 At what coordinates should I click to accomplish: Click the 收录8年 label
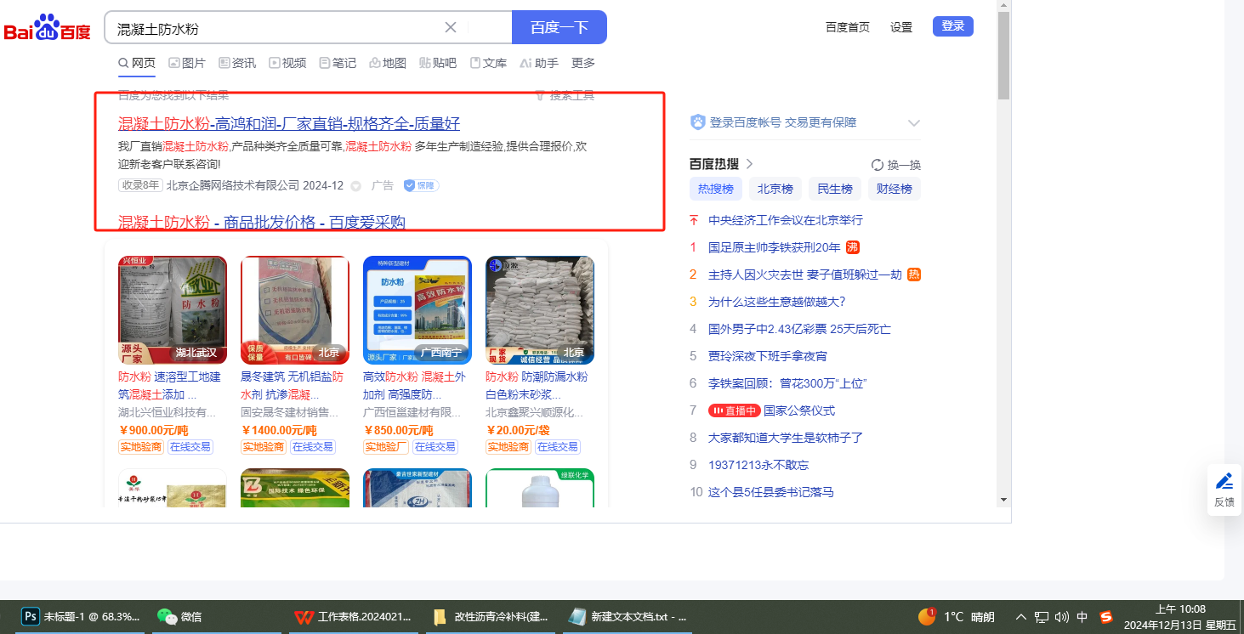pos(140,185)
